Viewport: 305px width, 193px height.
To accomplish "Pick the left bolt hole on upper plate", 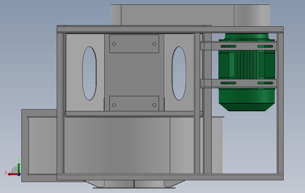I will [114, 44].
